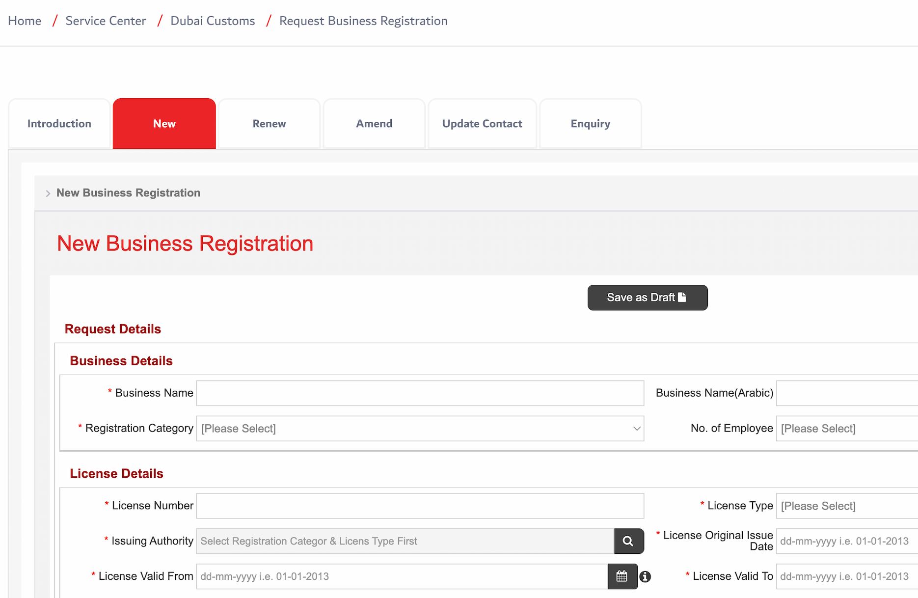Screen dimensions: 918x598
Task: Click the Issuing Authority label
Action: (x=152, y=541)
